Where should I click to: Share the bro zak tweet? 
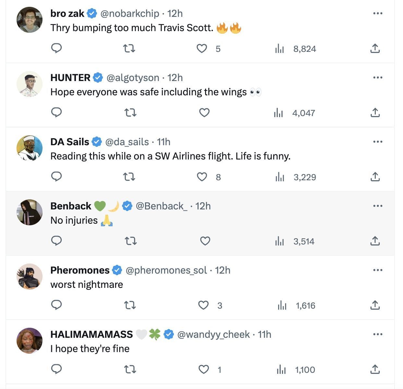pos(375,48)
